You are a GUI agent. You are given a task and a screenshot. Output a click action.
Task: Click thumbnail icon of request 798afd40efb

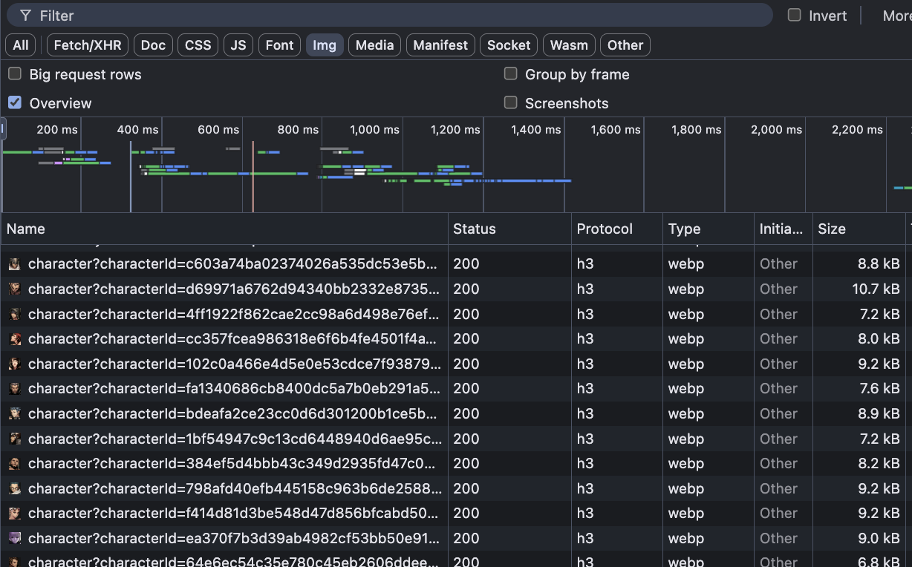pos(15,488)
